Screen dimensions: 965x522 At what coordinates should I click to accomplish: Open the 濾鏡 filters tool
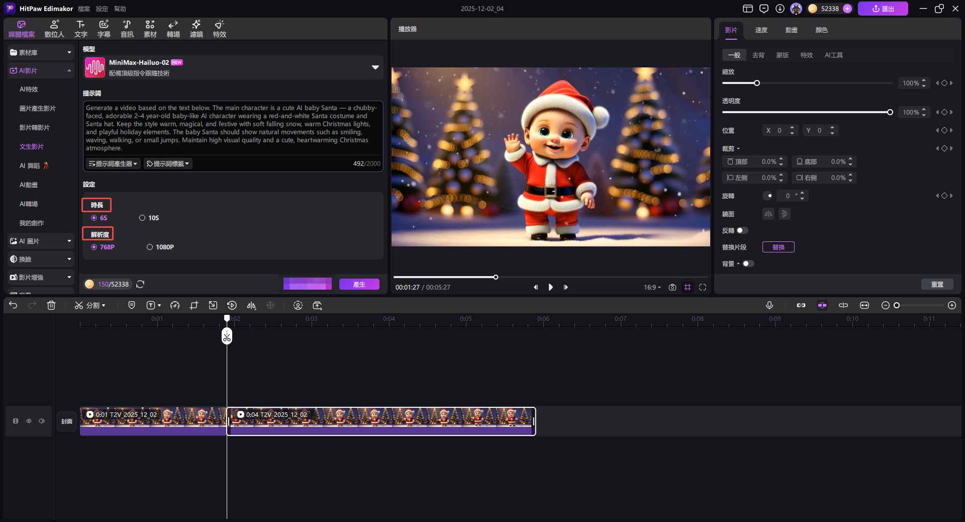(x=196, y=29)
